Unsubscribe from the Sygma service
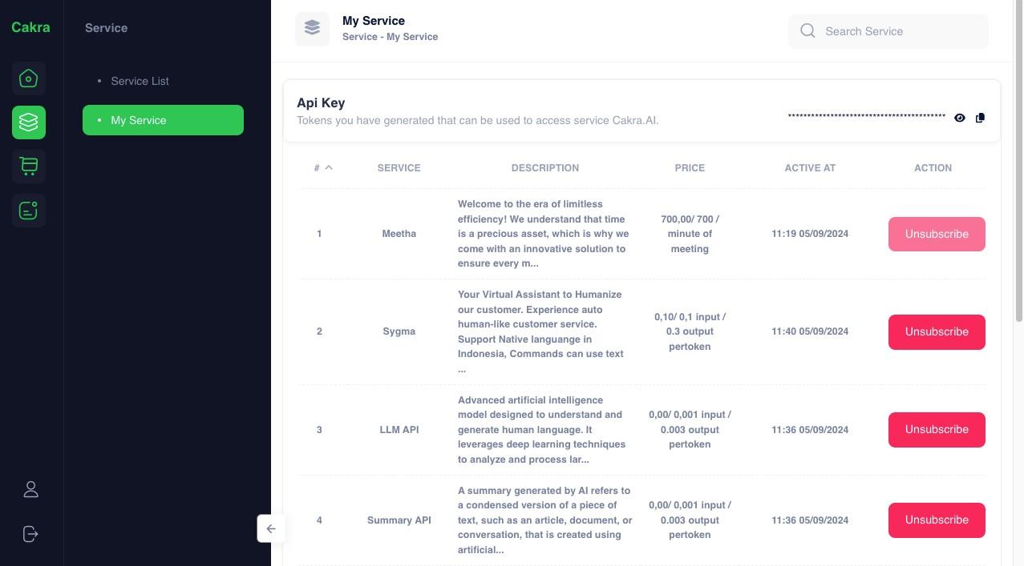The height and width of the screenshot is (566, 1024). coord(937,332)
